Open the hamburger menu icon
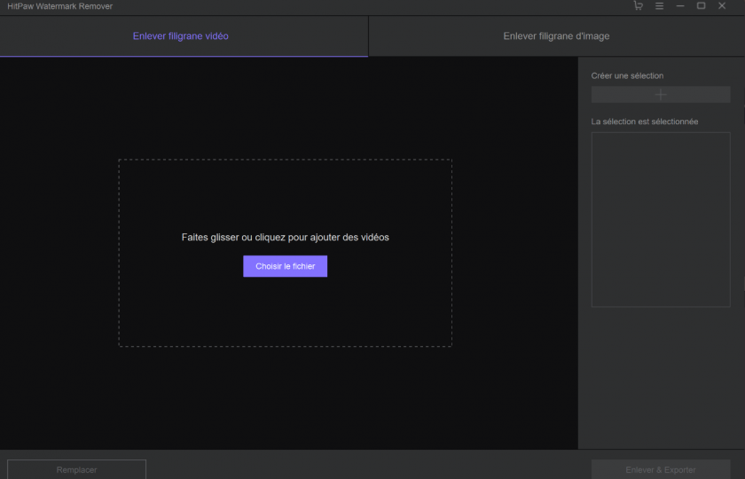745x479 pixels. (660, 6)
